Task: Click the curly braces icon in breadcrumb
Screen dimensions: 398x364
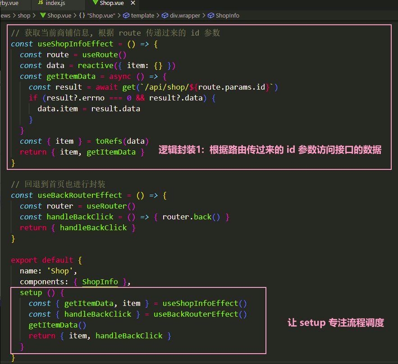Action: (x=82, y=15)
